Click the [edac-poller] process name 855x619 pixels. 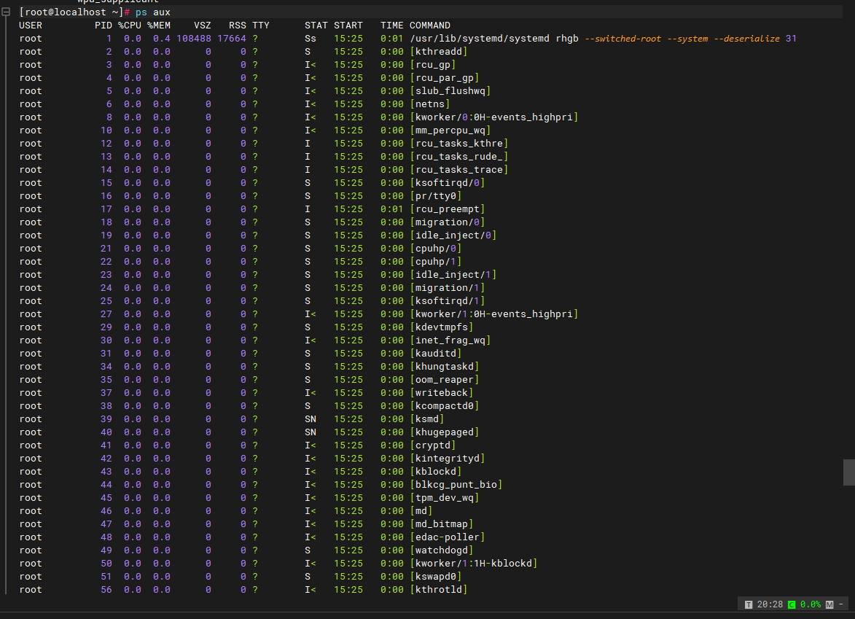click(447, 537)
